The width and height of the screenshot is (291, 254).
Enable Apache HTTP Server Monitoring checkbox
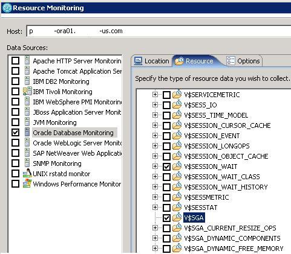pos(16,61)
